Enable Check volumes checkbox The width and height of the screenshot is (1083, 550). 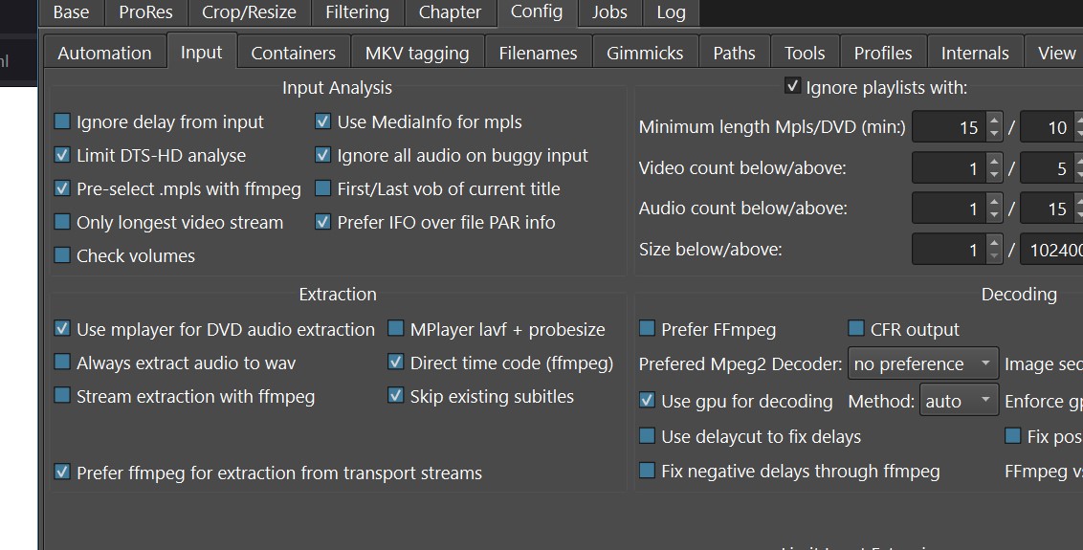pos(63,255)
